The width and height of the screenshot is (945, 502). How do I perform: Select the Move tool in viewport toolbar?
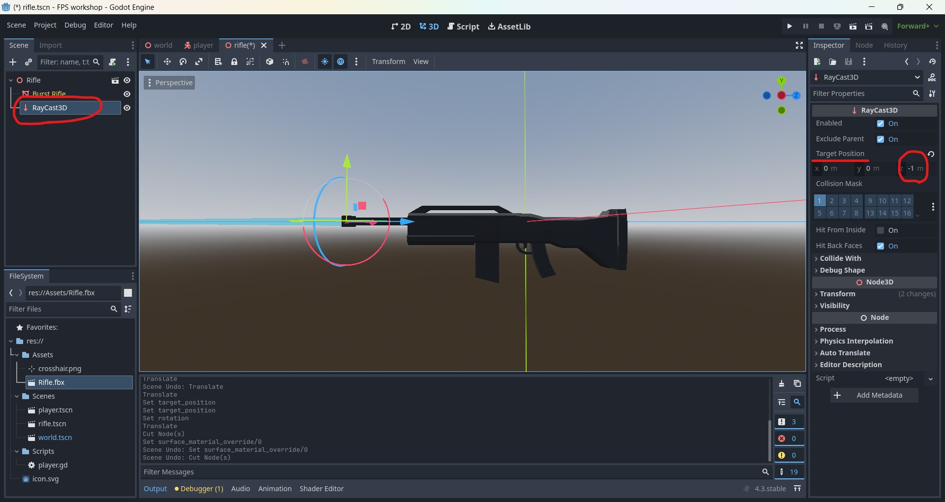tap(167, 62)
